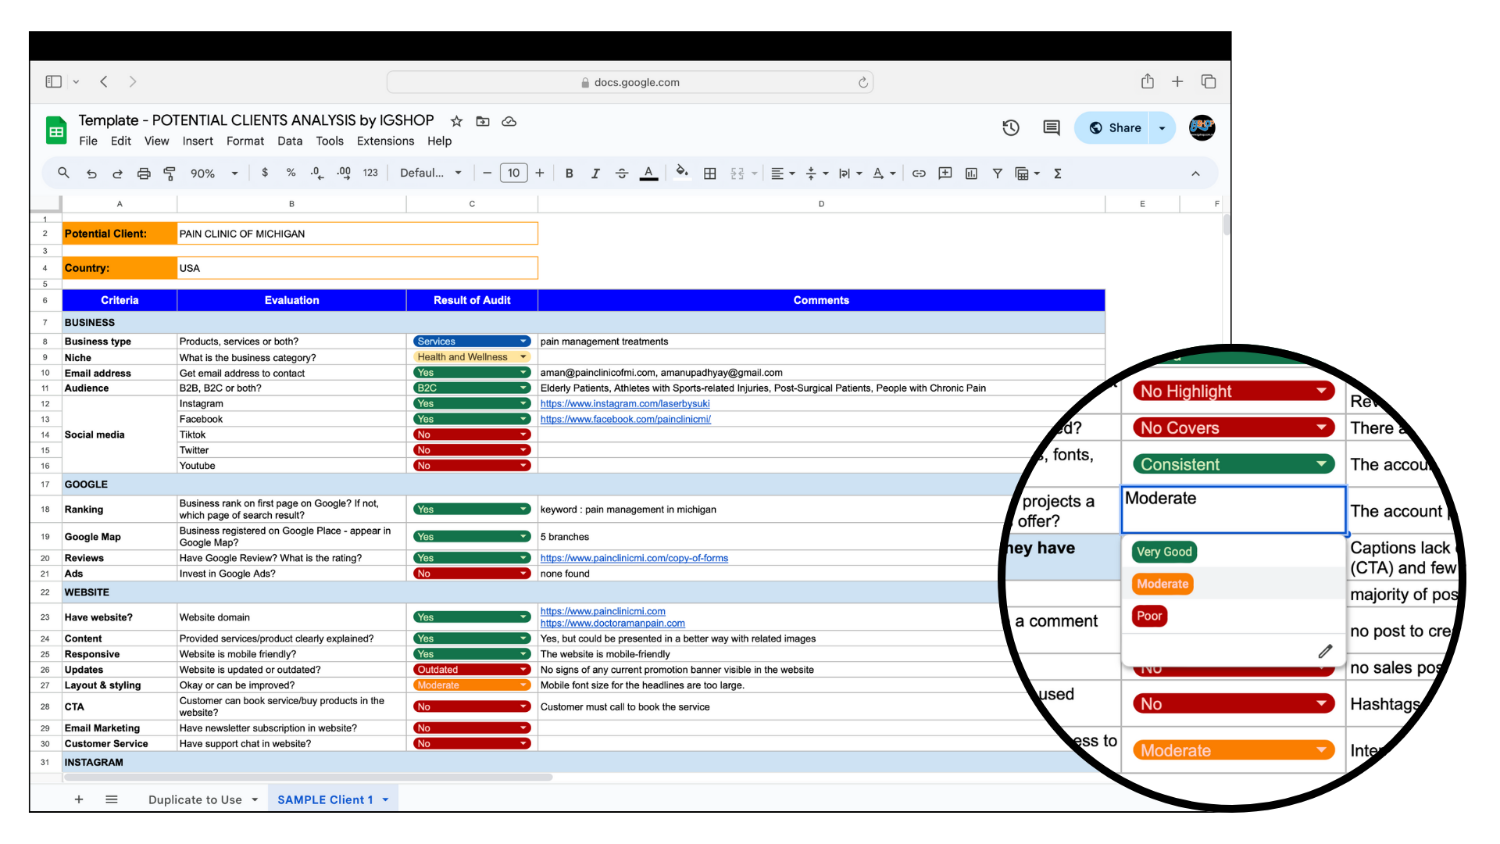Decrease decimal places
Image resolution: width=1500 pixels, height=844 pixels.
coord(316,173)
